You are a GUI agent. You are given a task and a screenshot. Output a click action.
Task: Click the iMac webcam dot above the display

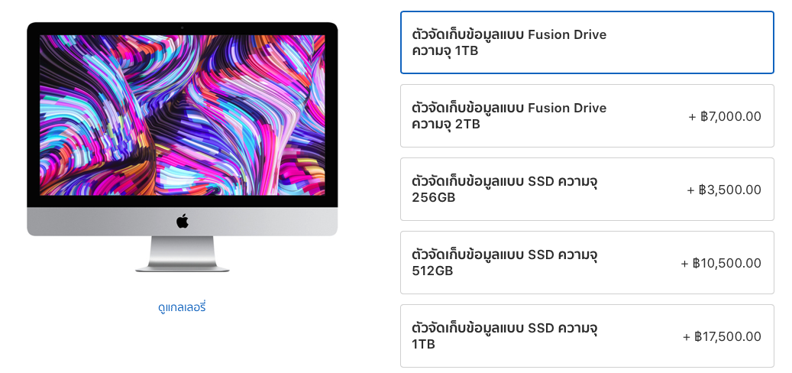[183, 28]
